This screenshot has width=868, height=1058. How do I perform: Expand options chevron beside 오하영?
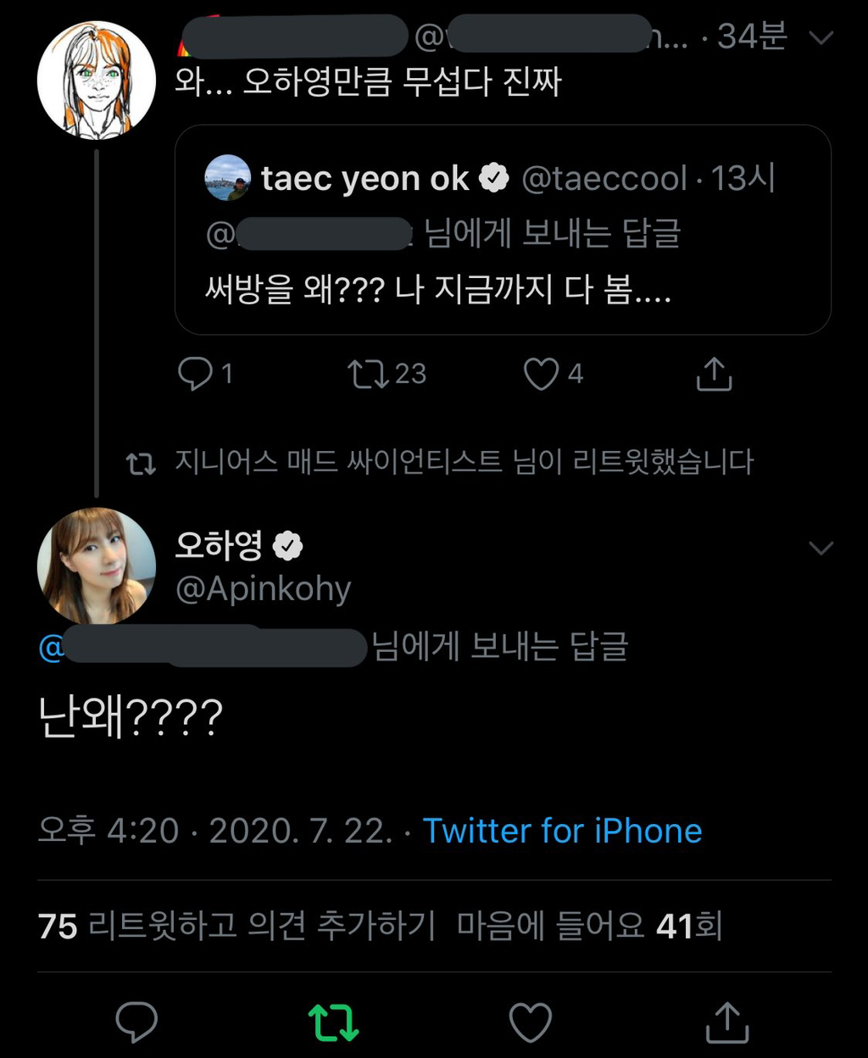[821, 548]
